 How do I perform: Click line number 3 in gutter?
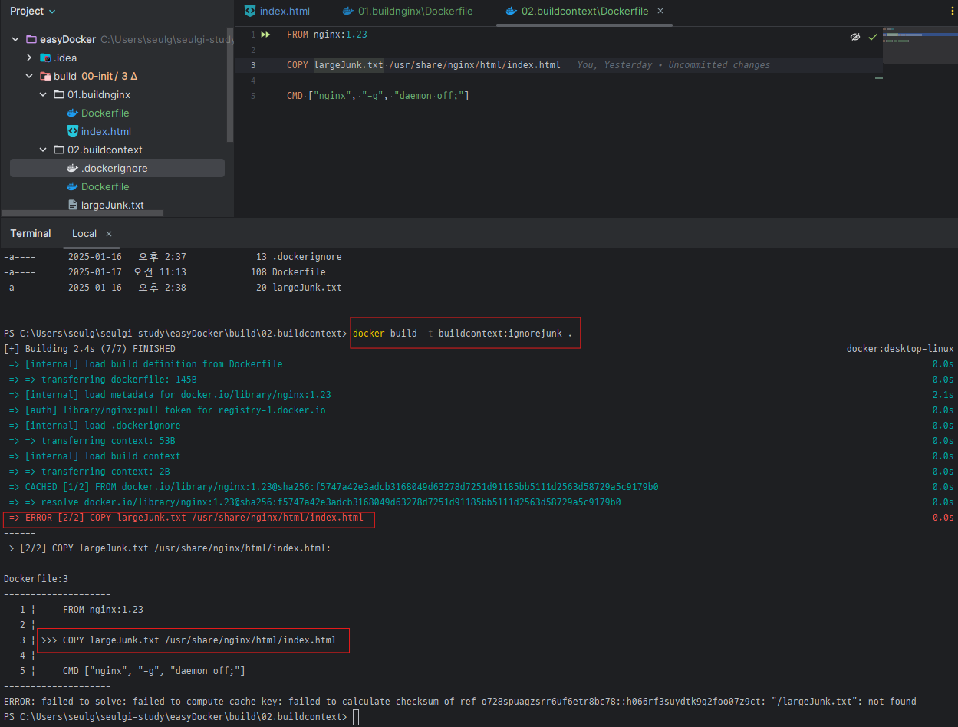[252, 65]
